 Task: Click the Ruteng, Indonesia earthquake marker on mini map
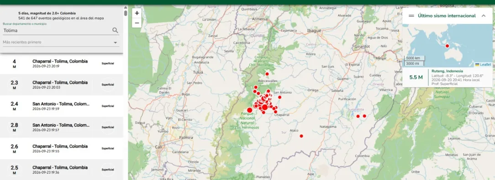448,46
